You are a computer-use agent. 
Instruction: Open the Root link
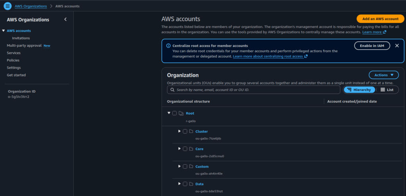click(x=190, y=113)
